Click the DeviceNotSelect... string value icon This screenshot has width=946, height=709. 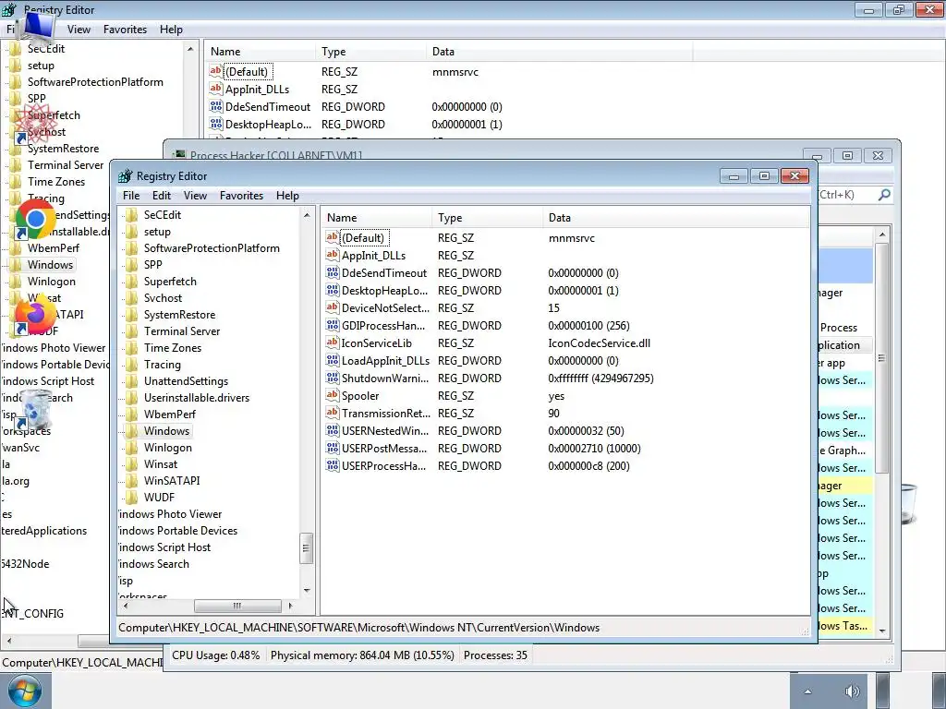tap(332, 306)
